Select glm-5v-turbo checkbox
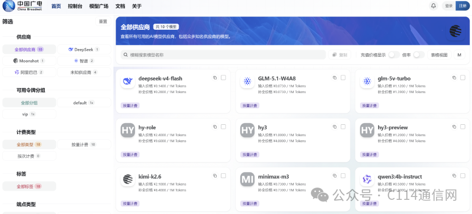 point(463,78)
